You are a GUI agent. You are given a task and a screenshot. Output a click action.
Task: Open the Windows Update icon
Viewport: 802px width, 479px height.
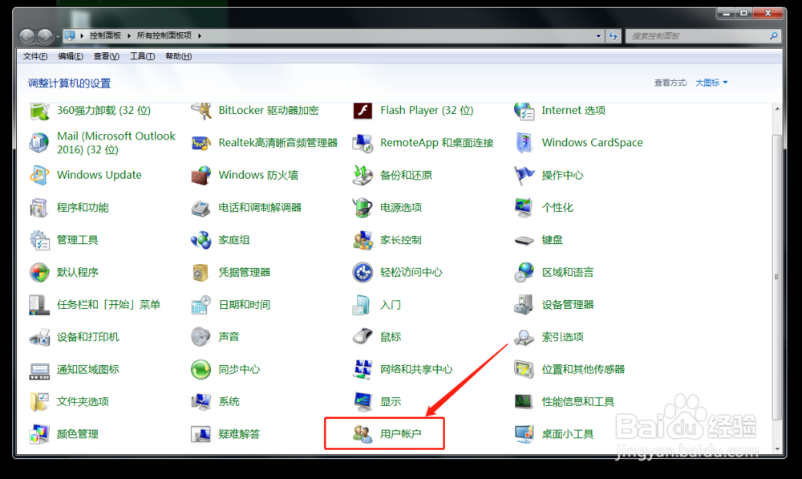[39, 175]
